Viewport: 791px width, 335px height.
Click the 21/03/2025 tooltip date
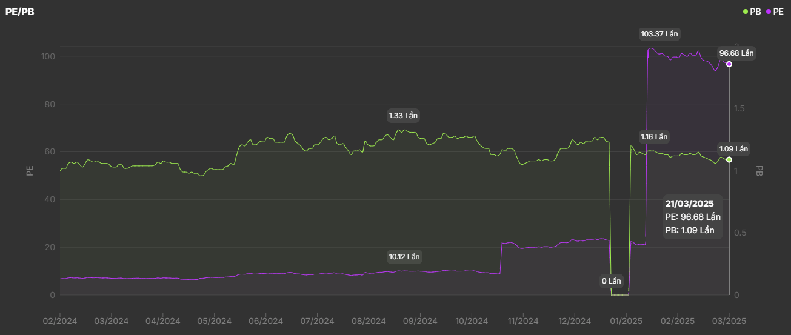(x=689, y=204)
